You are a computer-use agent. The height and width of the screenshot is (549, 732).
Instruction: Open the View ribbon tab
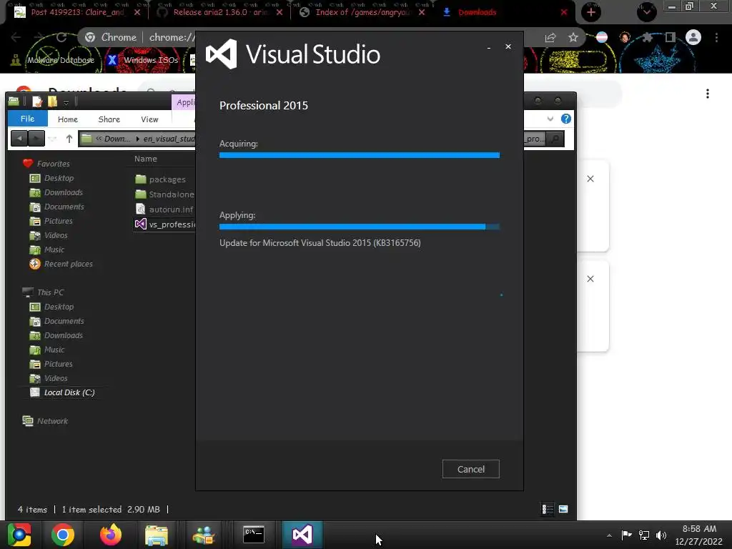[x=150, y=119]
